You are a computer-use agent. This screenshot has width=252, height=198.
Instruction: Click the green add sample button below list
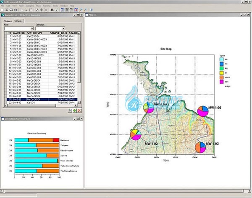point(75,110)
